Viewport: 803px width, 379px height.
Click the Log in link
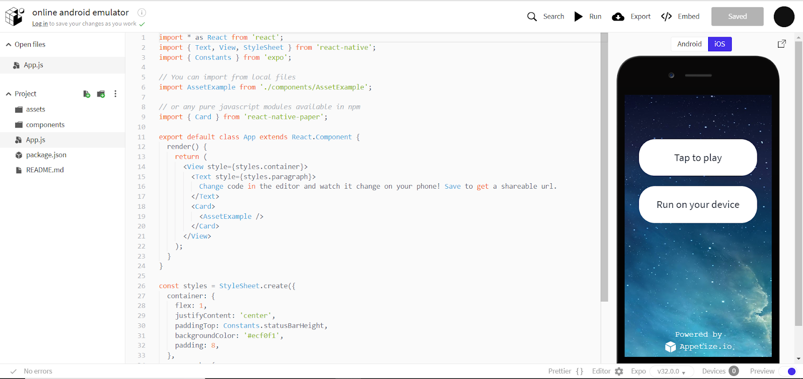[40, 24]
